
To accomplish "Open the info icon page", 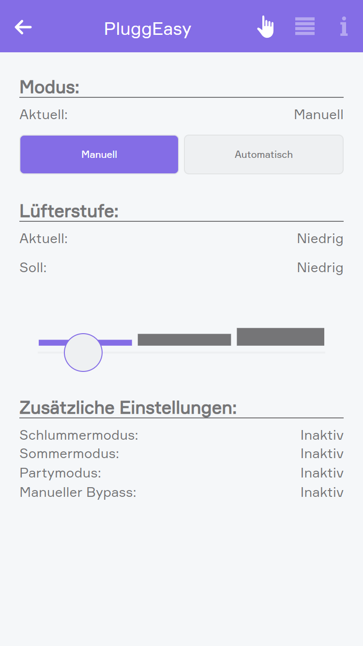I will point(344,27).
